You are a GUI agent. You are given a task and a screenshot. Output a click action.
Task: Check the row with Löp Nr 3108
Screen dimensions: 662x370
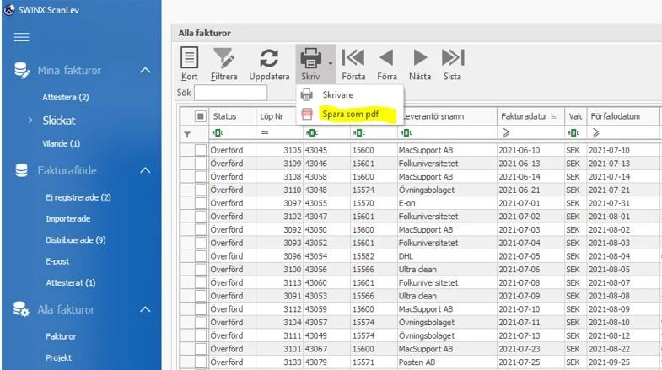tap(201, 176)
